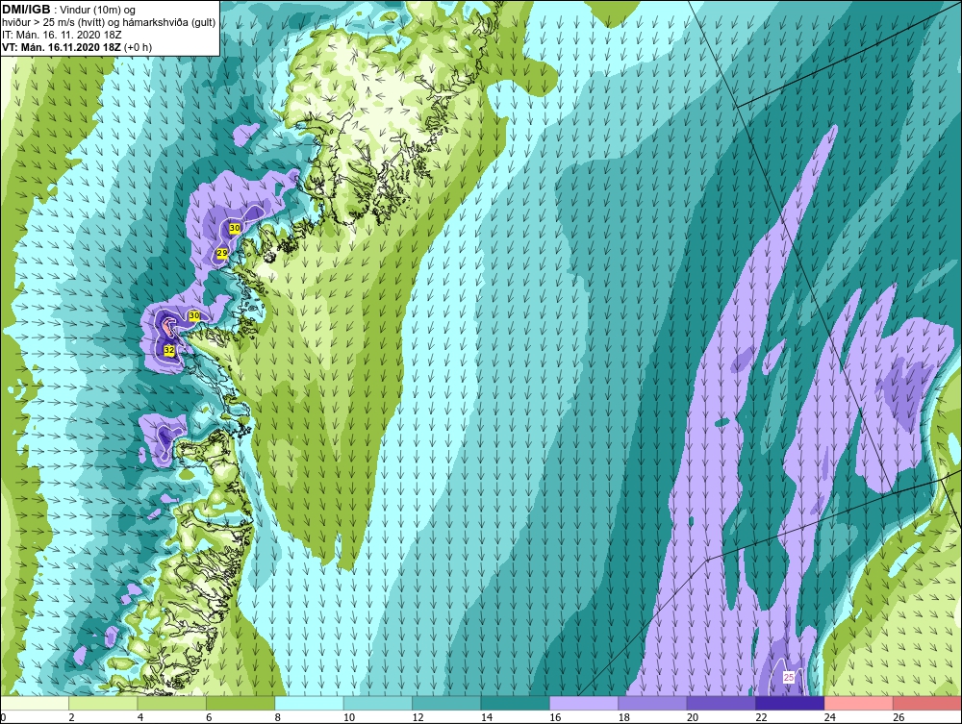Click the 10–12 m/s legend swatch
The width and height of the screenshot is (962, 724).
tap(378, 703)
